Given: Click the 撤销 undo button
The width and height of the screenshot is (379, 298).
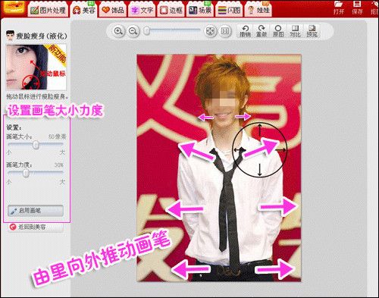Looking at the screenshot, I should coord(245,31).
